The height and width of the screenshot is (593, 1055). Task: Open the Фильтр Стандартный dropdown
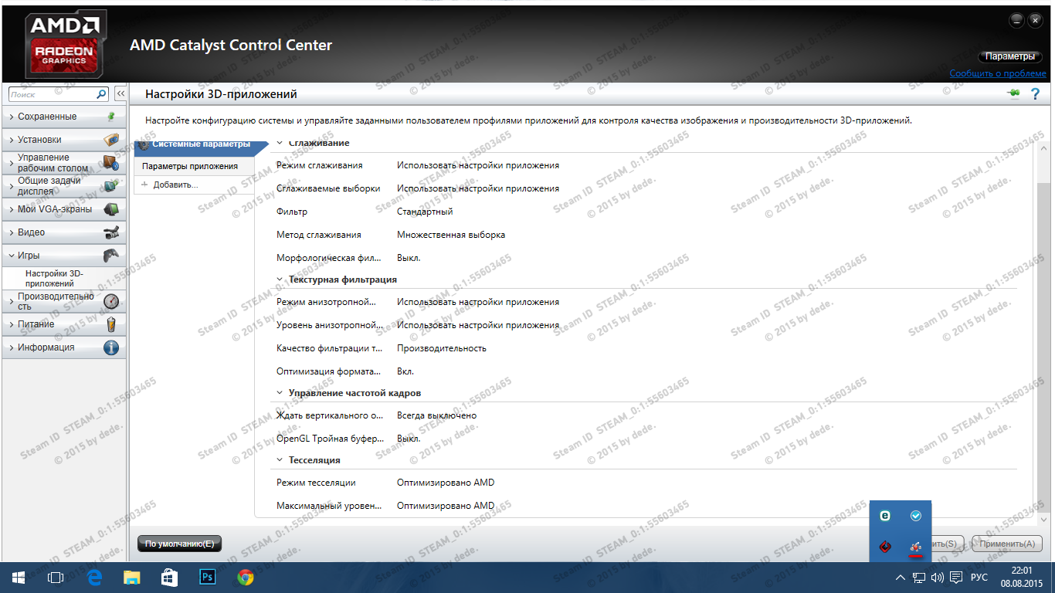425,212
